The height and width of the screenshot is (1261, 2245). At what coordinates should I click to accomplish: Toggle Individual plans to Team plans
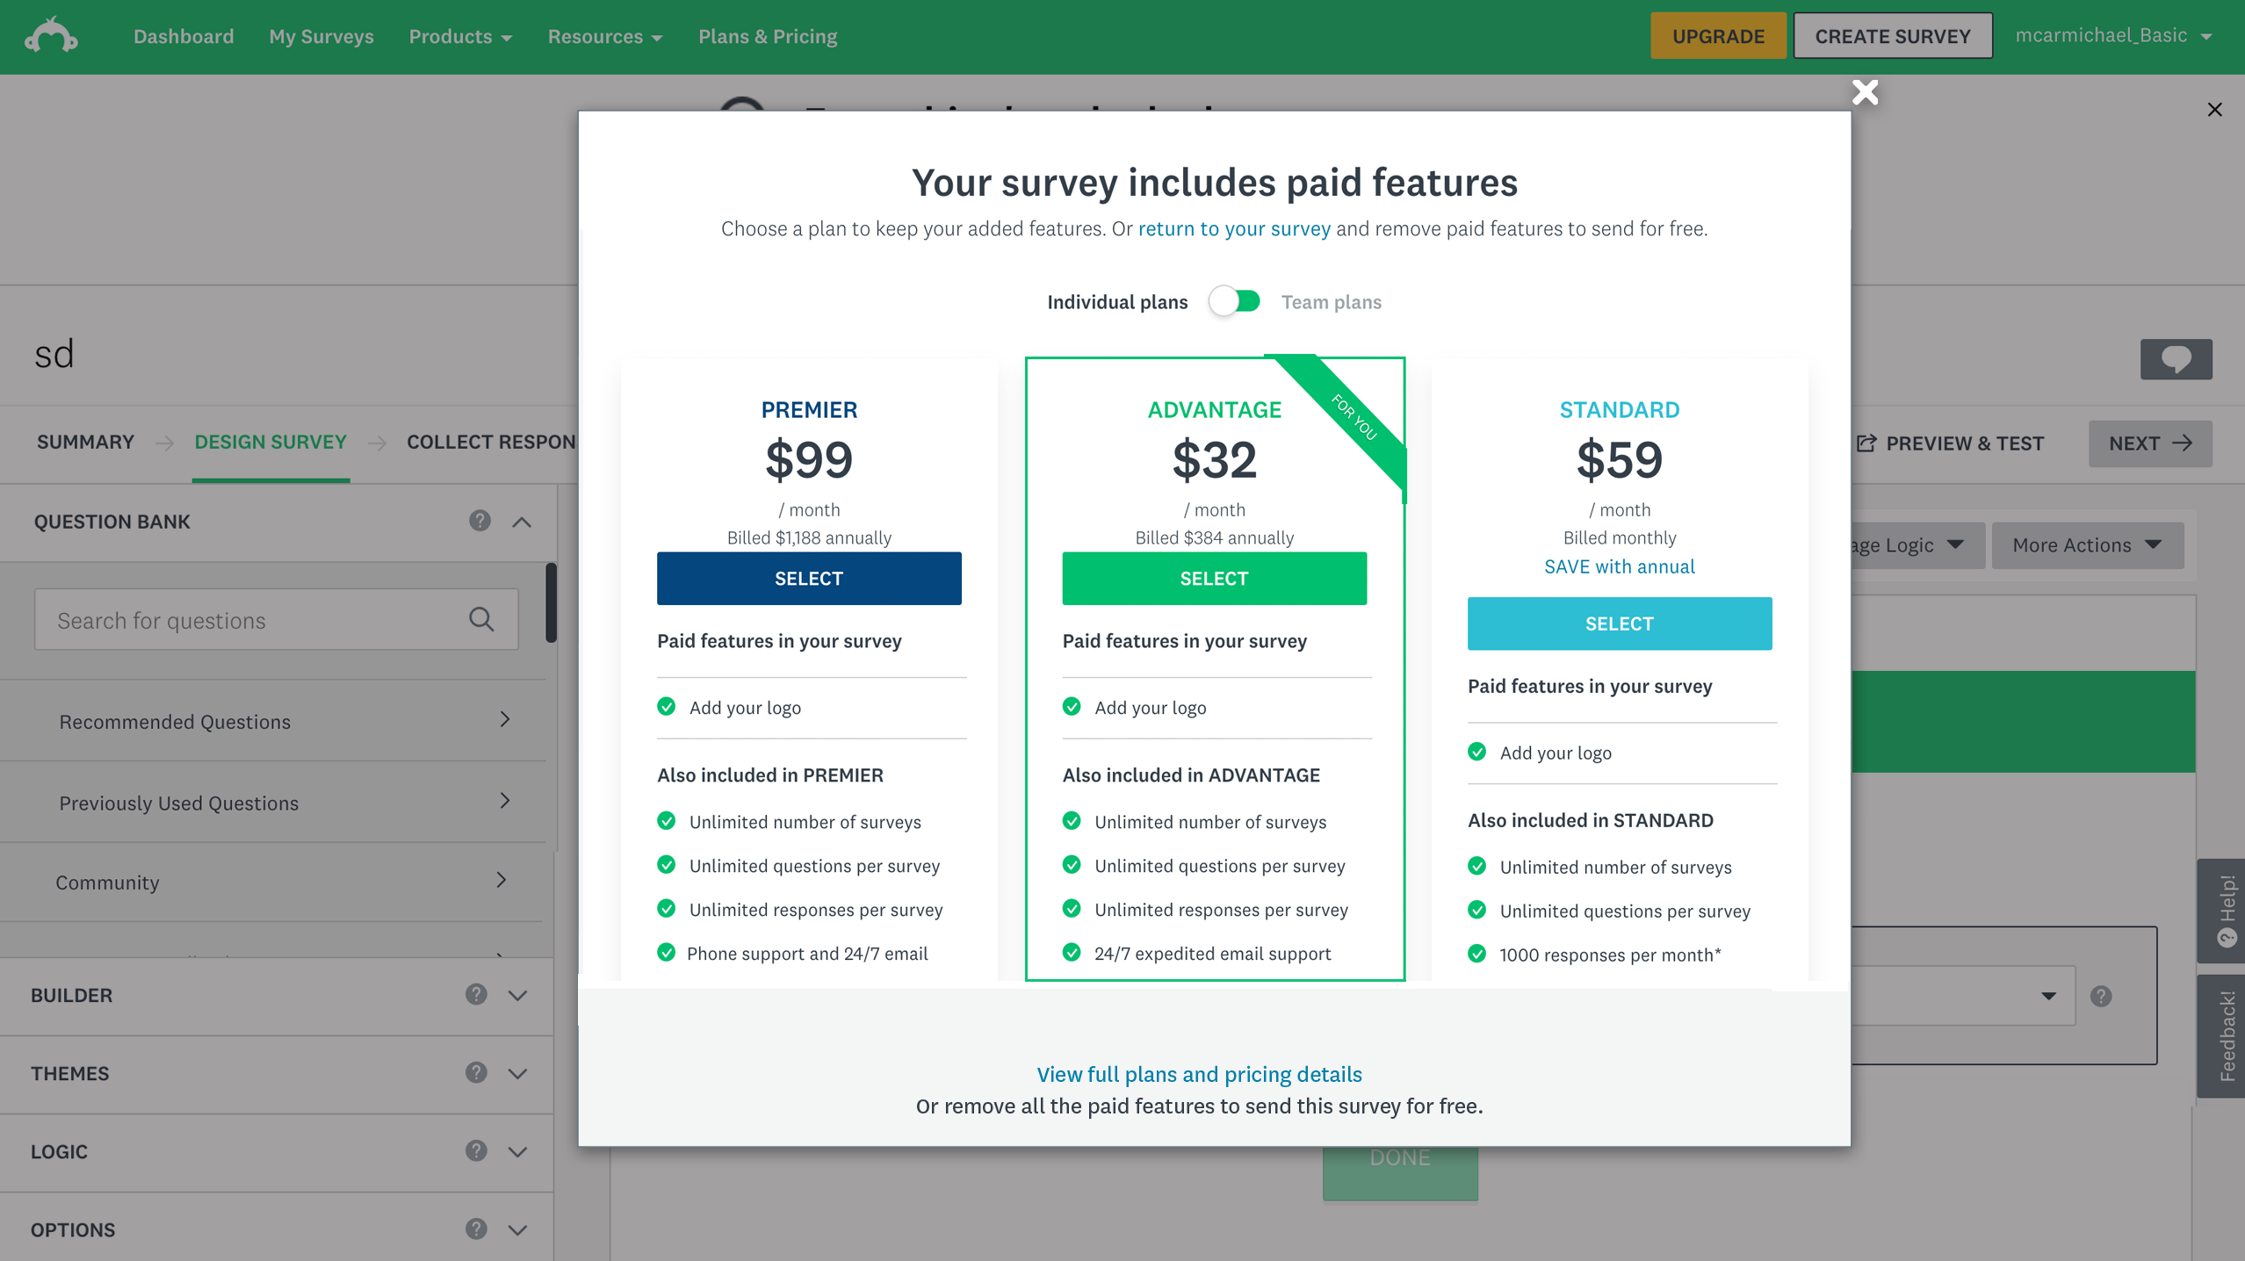tap(1234, 301)
